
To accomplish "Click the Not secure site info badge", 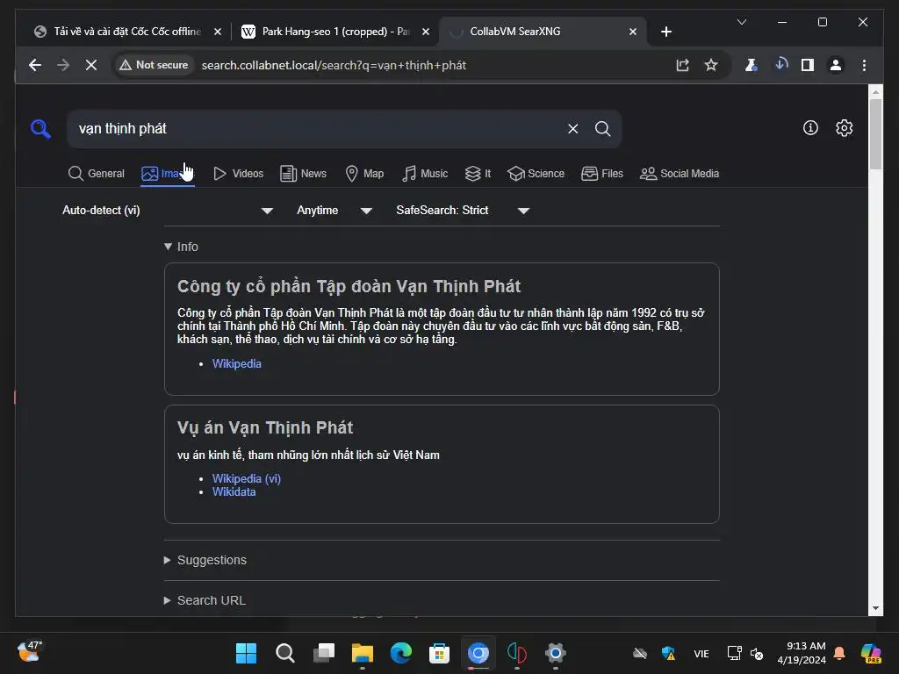I will [154, 65].
